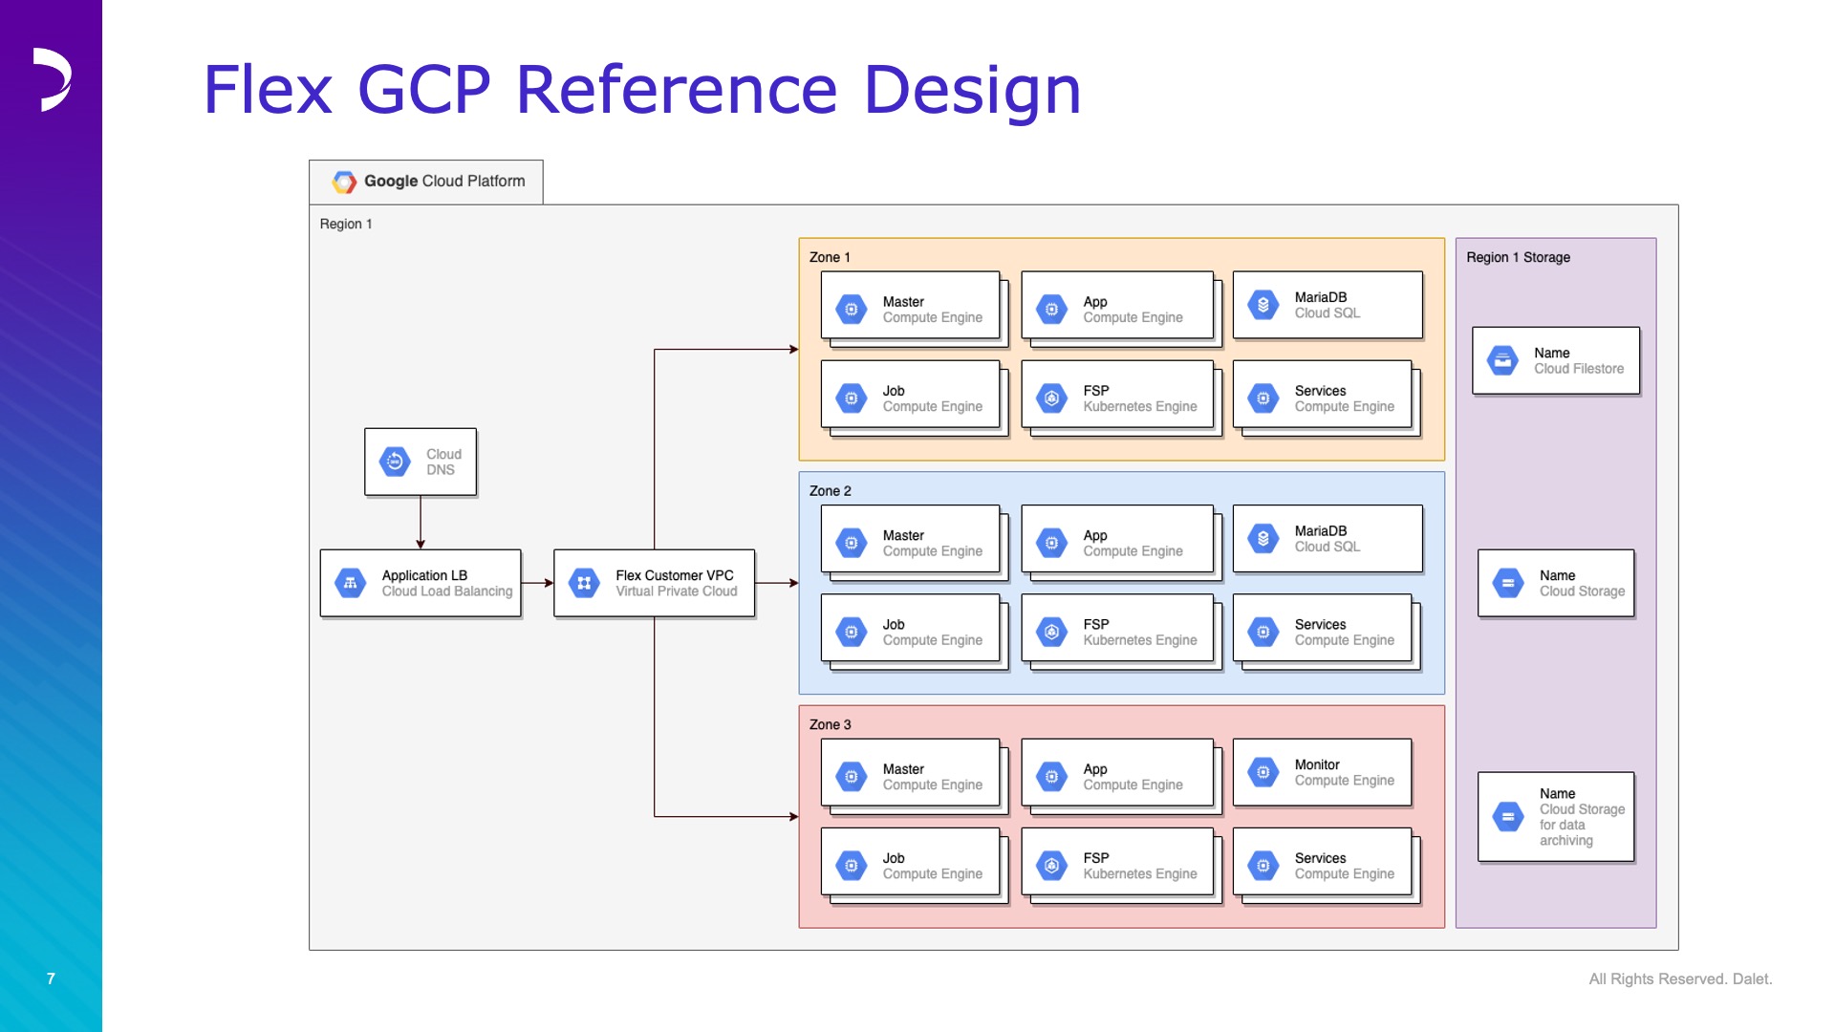Click the Google Cloud Platform logo
This screenshot has height=1032, width=1835.
point(344,182)
